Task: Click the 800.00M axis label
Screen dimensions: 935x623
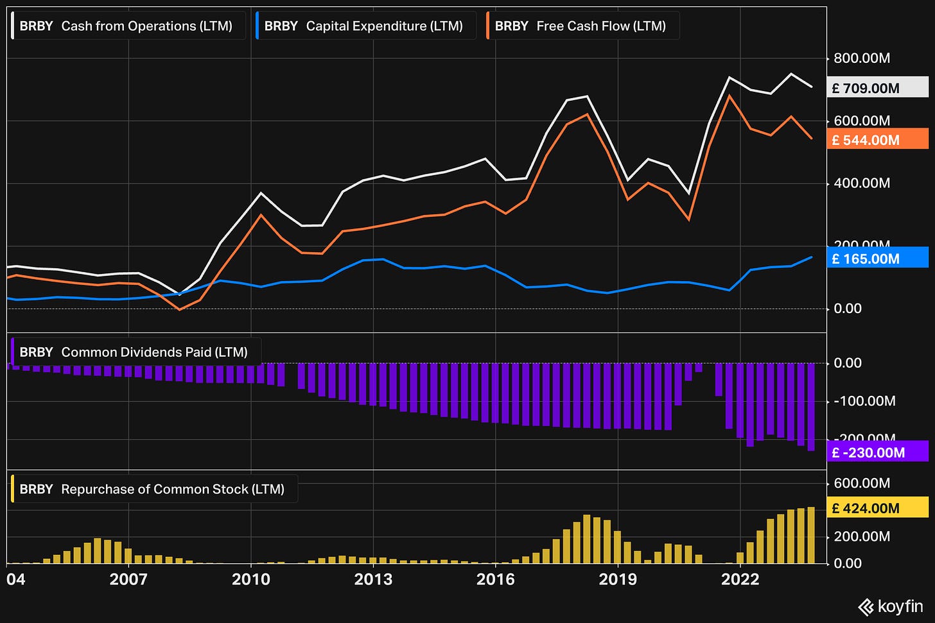Action: (862, 58)
